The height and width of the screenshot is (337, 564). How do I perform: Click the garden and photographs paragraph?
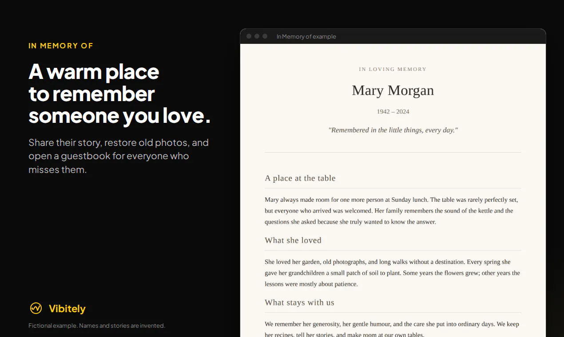pyautogui.click(x=393, y=273)
